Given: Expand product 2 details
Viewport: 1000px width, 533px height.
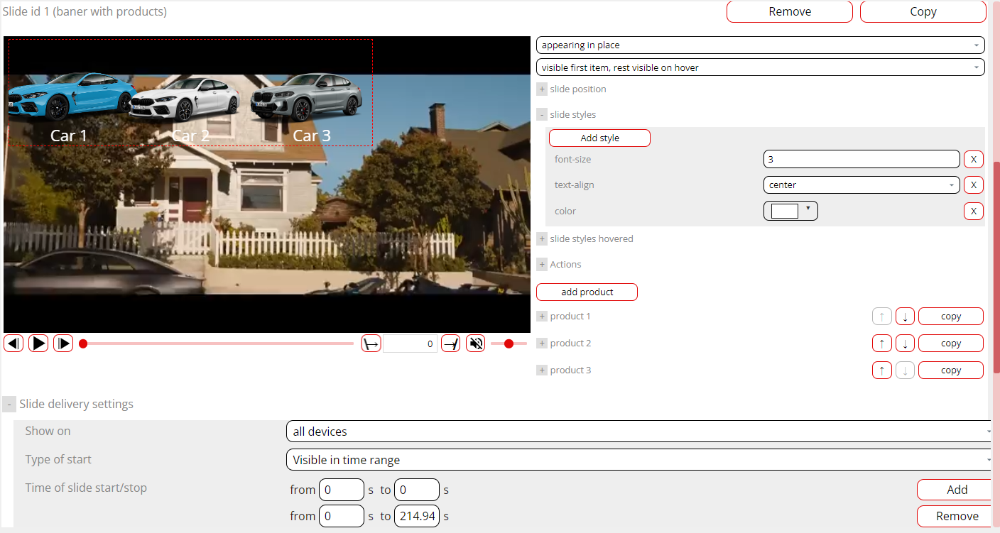Looking at the screenshot, I should click(x=542, y=344).
